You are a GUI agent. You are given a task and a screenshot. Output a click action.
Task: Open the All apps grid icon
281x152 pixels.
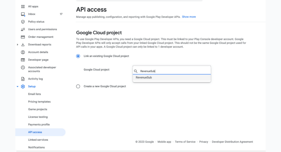(x=23, y=7)
